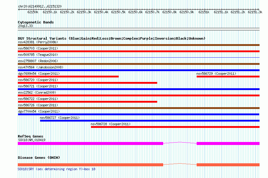The image size is (268, 178).
Task: Open the esv2758807 (Redon2006) label
Action: [x=38, y=61]
